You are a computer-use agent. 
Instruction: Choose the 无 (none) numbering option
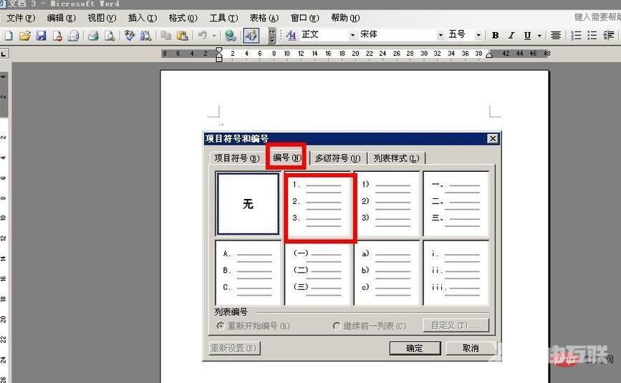(x=248, y=204)
